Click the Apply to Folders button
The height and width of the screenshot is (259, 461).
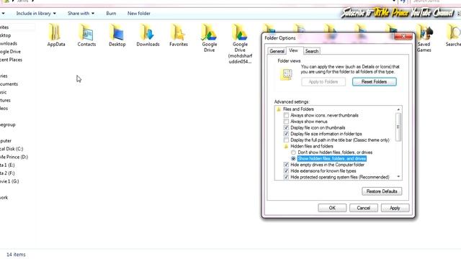pyautogui.click(x=323, y=81)
